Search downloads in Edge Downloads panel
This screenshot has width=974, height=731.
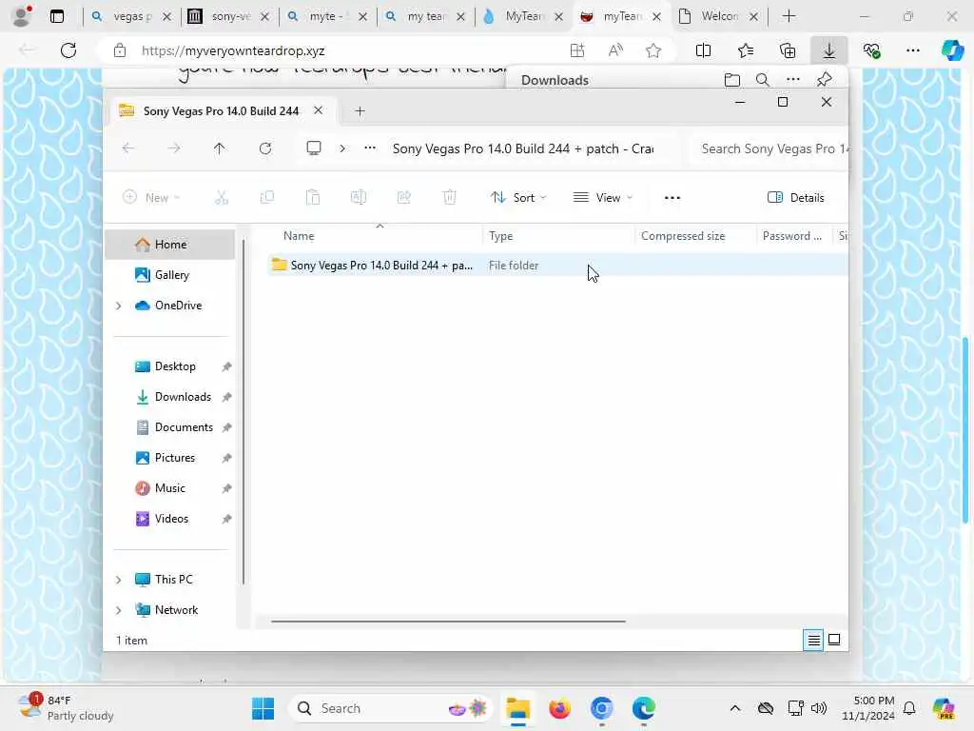(x=762, y=80)
